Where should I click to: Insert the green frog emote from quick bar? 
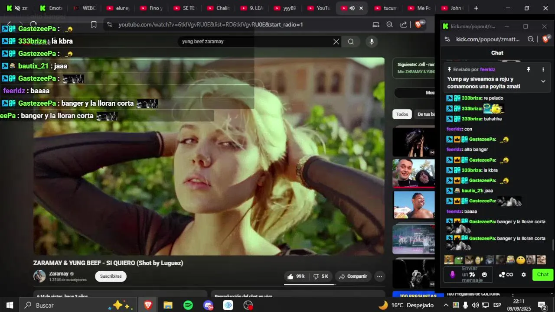459,260
